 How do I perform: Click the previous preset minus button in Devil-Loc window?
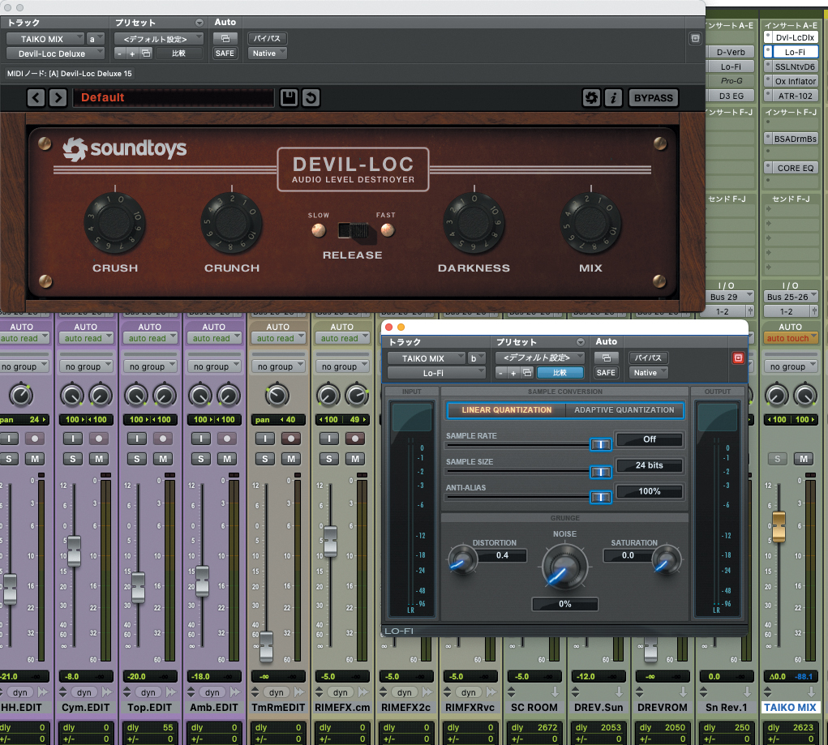[120, 54]
